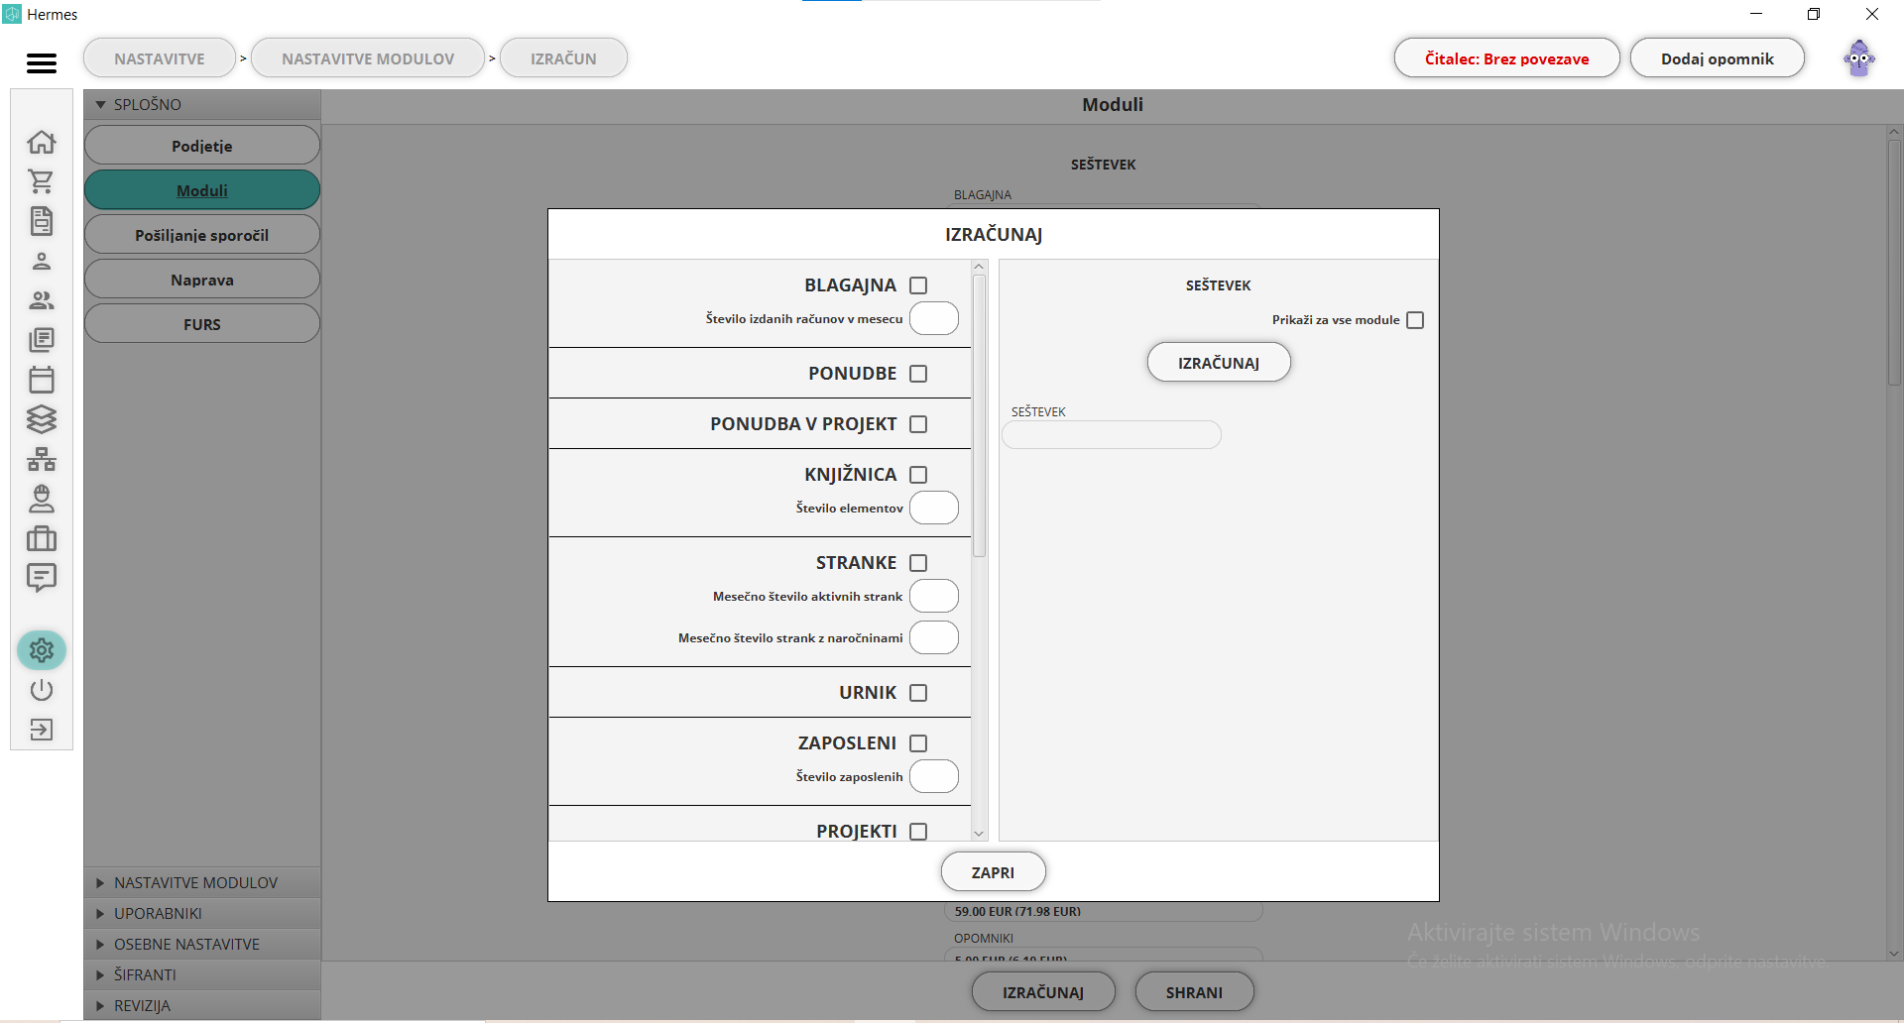
Task: Click Število izdanih računov v mesecu field
Action: tap(934, 319)
